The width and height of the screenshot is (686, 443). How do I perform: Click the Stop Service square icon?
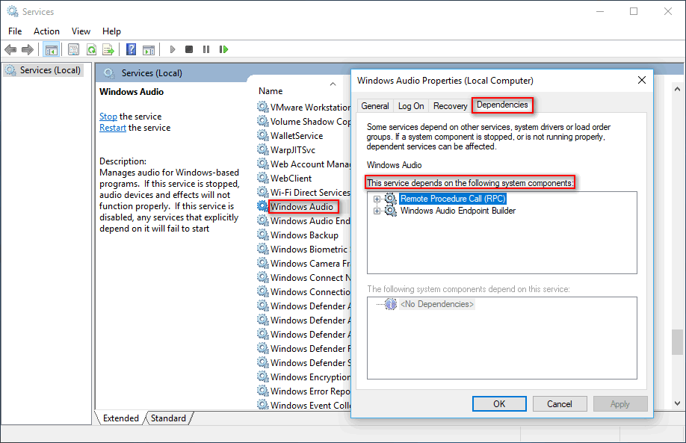189,50
